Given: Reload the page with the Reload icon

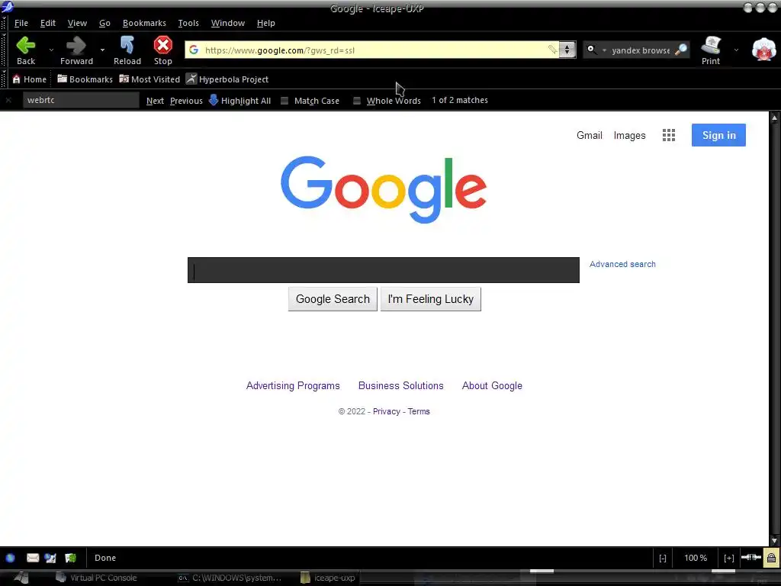Looking at the screenshot, I should [x=127, y=50].
